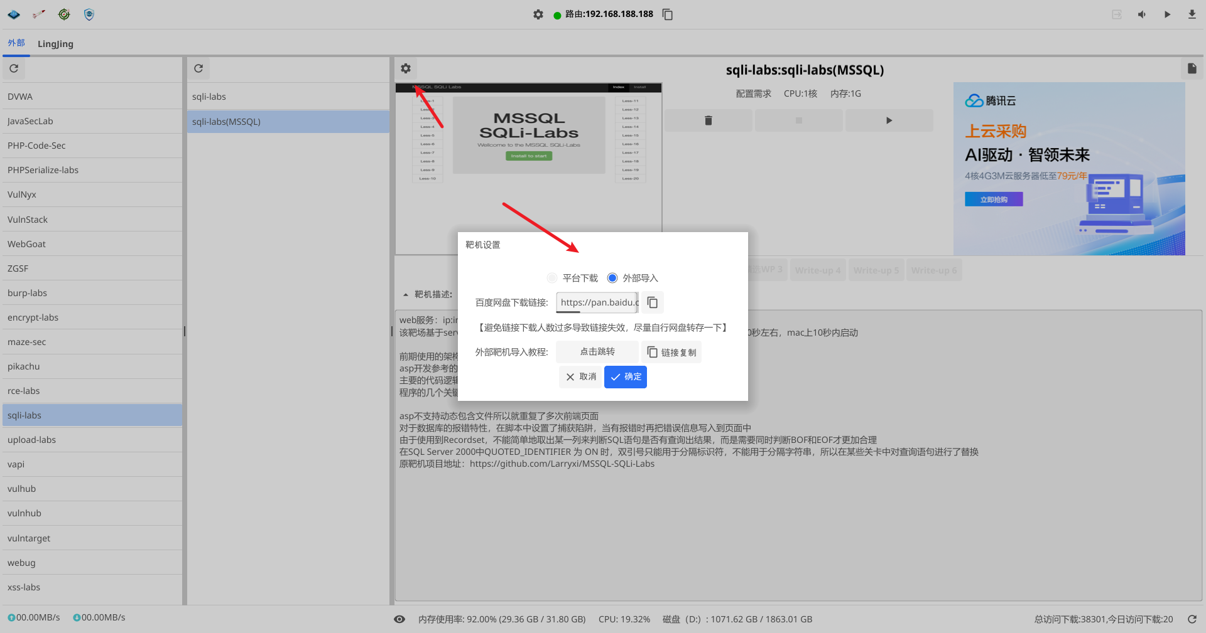The width and height of the screenshot is (1206, 633).
Task: Copy the router IP address
Action: (668, 14)
